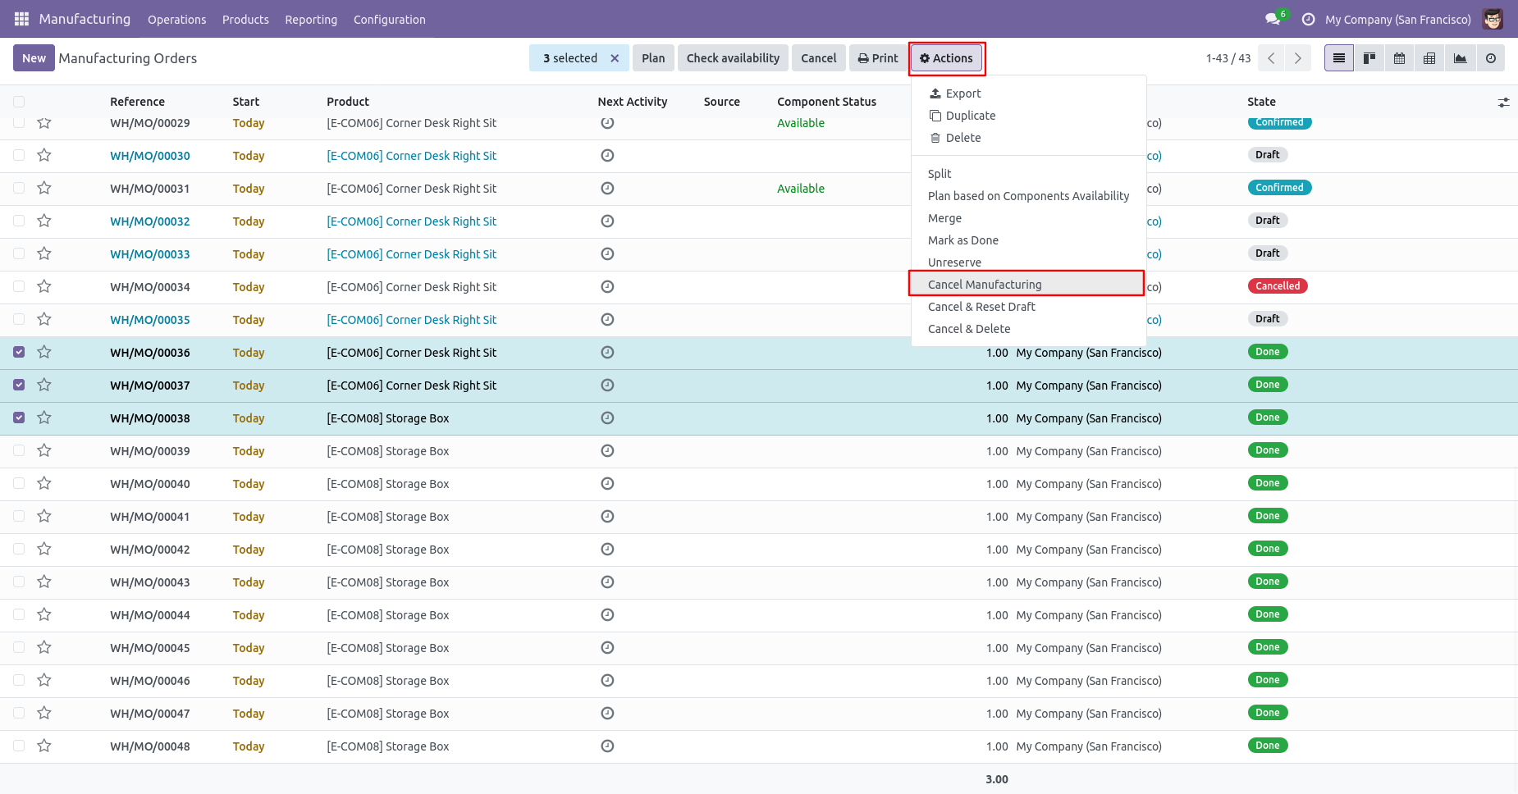Switch to Calendar view
The height and width of the screenshot is (794, 1518).
pos(1400,58)
